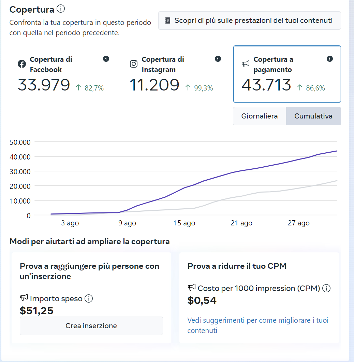Screen dimensions: 354x362
Task: Open Scopri di più sulle prestazioni button
Action: (x=249, y=20)
